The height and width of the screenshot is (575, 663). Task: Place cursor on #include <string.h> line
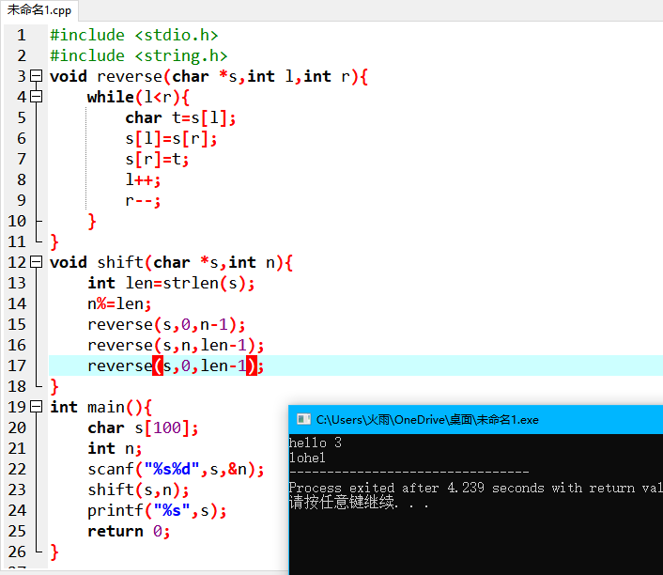coord(139,55)
